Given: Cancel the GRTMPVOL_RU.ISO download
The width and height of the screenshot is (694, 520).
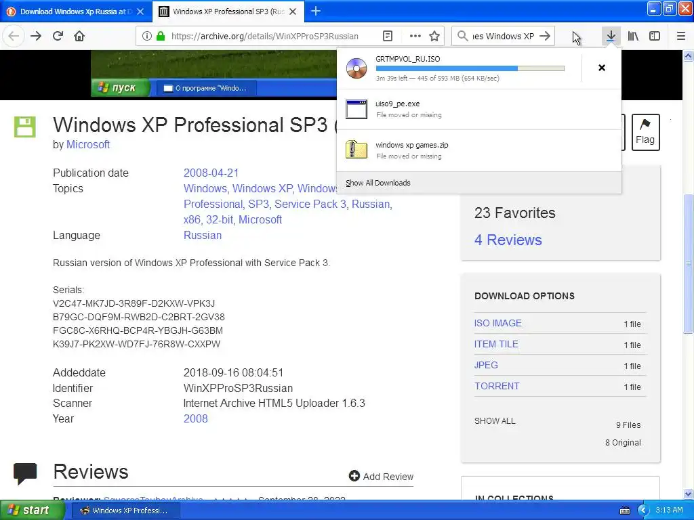Looking at the screenshot, I should click(602, 68).
